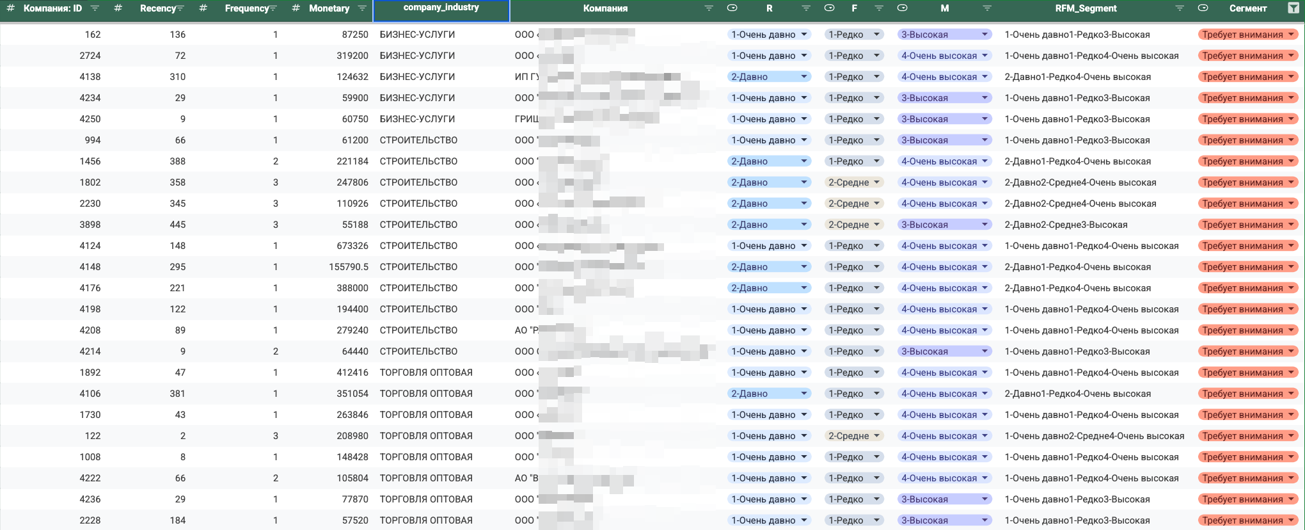This screenshot has width=1305, height=530.
Task: Click the Recency column filter icon
Action: 180,8
